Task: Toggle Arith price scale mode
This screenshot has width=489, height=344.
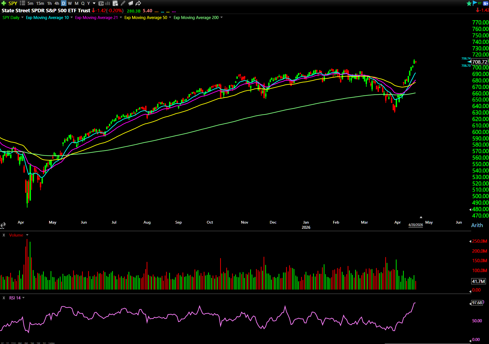Action: [x=477, y=225]
